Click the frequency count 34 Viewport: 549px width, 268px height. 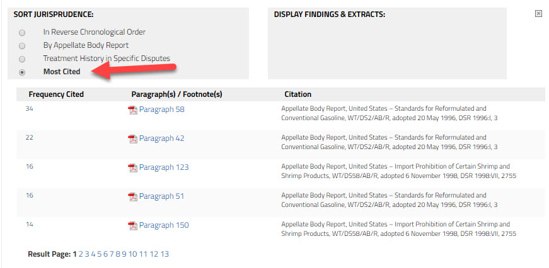(30, 109)
